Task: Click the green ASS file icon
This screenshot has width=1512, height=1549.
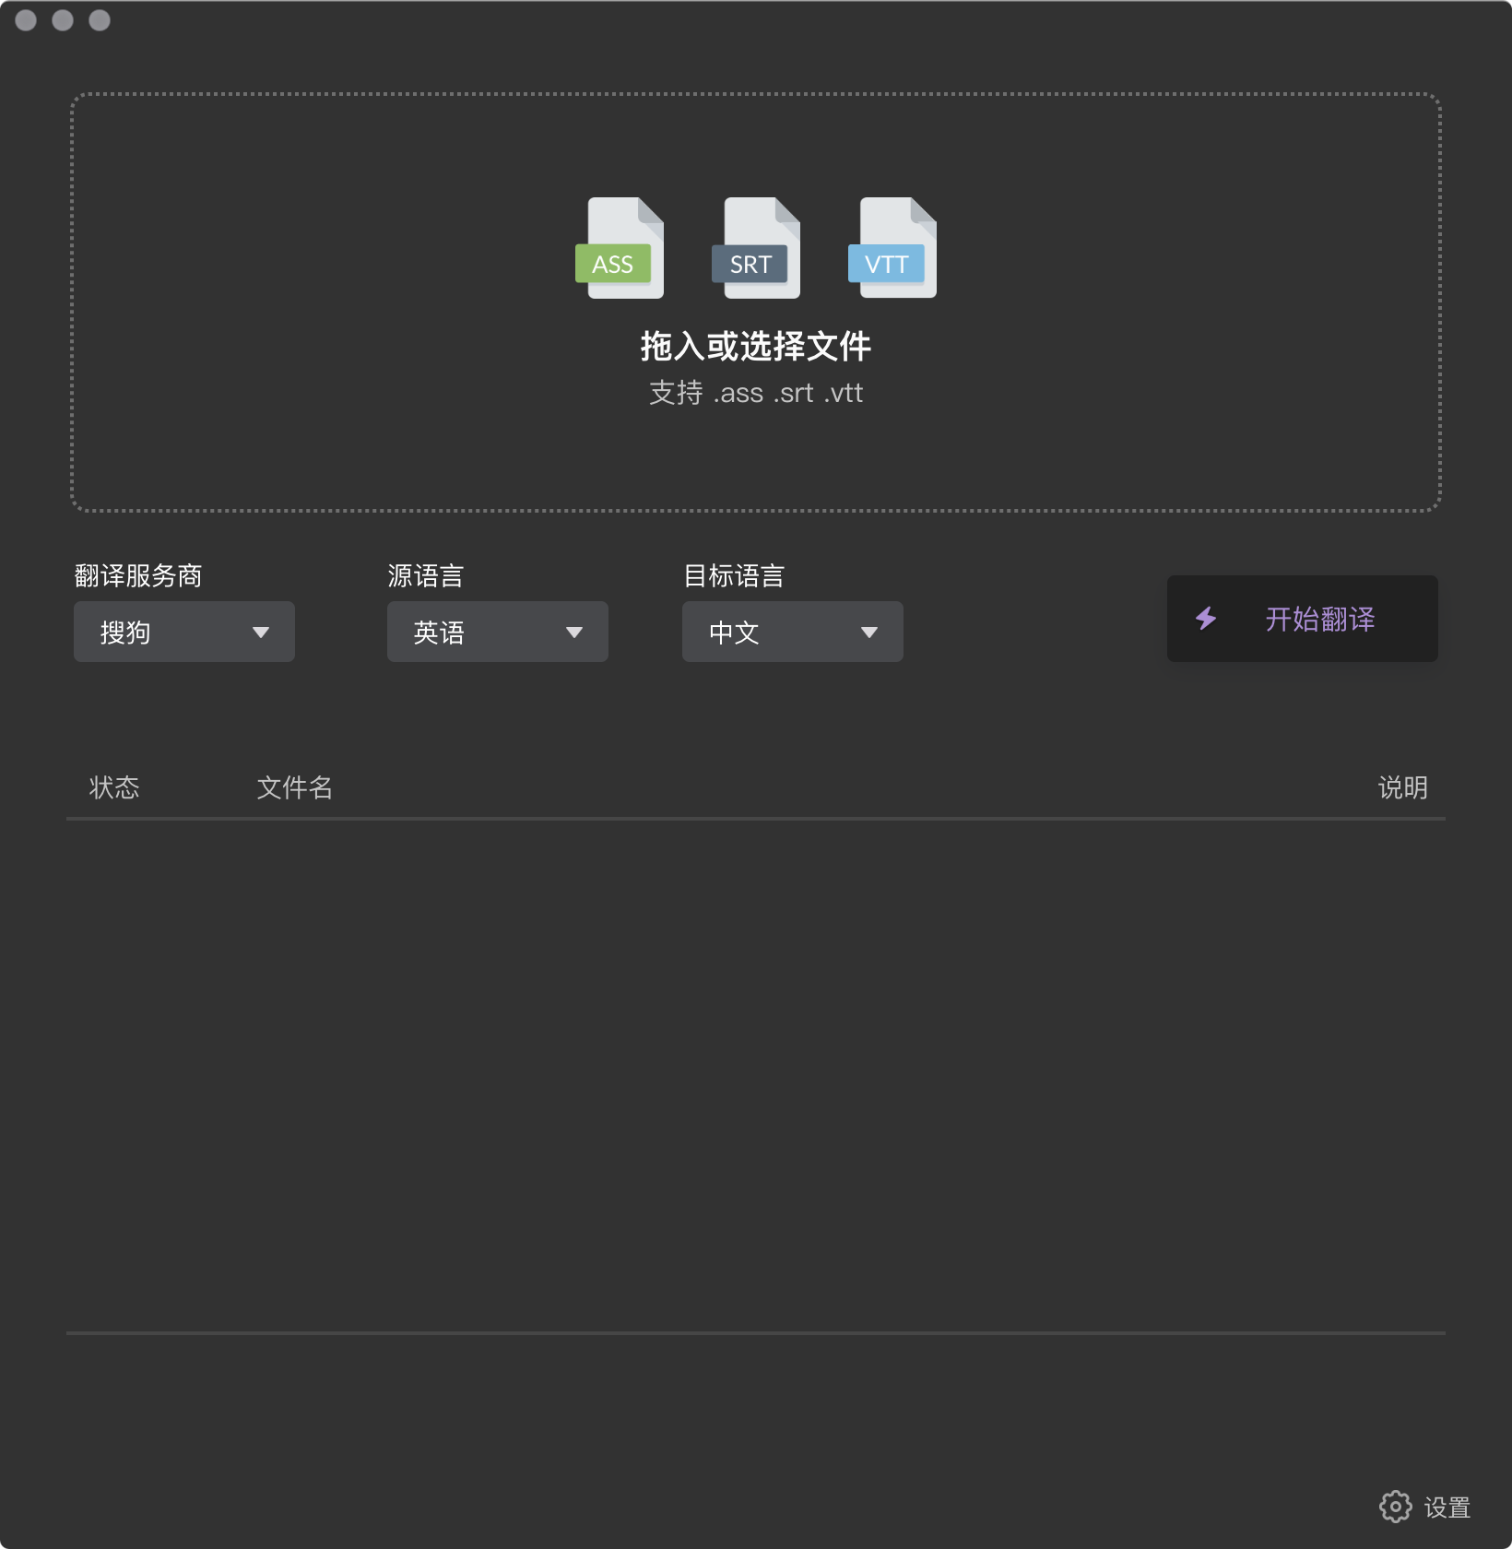Action: point(619,248)
